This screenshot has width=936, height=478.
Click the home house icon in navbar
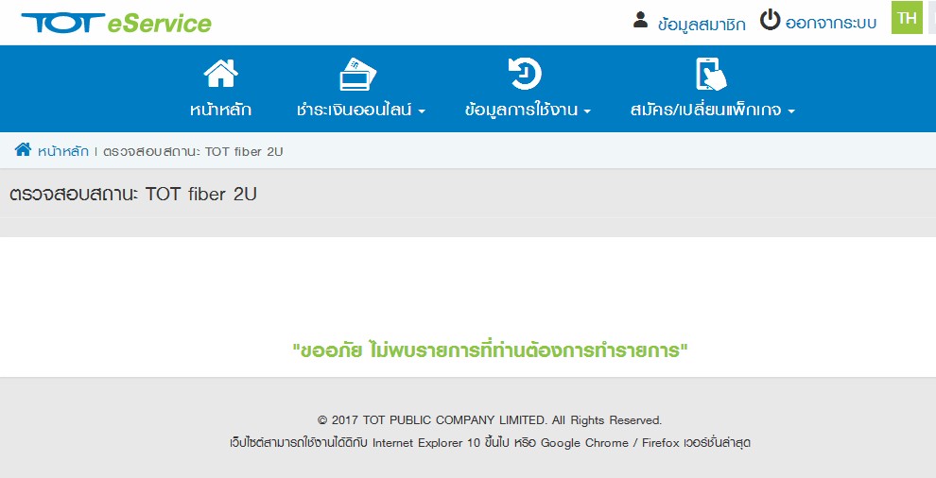click(221, 74)
